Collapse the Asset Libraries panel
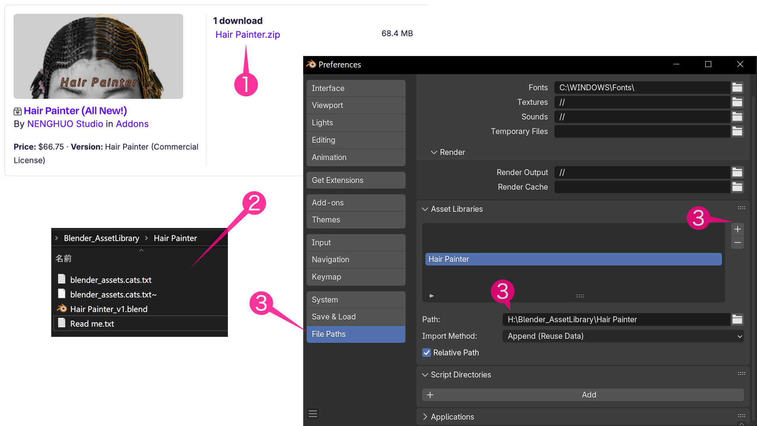757x426 pixels. [x=425, y=209]
